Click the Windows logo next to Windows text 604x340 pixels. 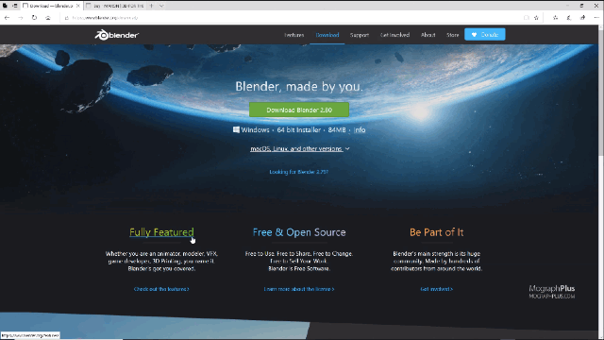pyautogui.click(x=236, y=130)
